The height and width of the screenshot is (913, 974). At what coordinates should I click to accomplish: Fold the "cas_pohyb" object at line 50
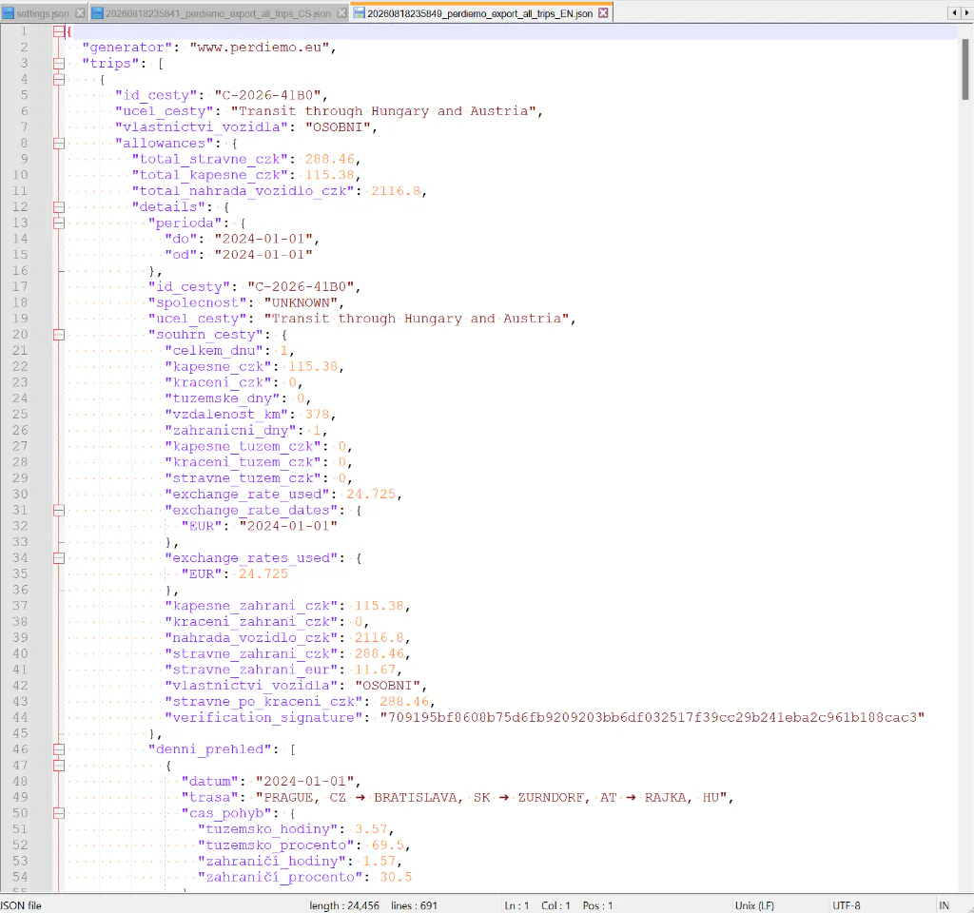pos(58,814)
